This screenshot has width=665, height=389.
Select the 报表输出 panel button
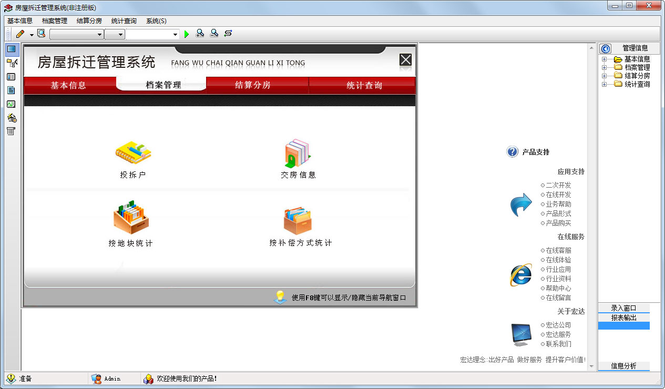tap(623, 318)
